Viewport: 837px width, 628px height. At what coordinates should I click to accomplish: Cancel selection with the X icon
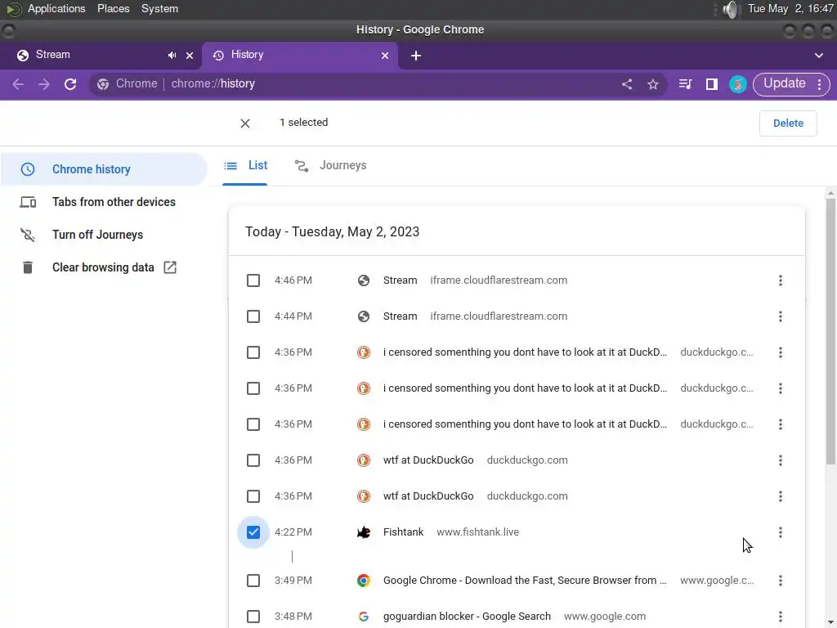[x=245, y=123]
